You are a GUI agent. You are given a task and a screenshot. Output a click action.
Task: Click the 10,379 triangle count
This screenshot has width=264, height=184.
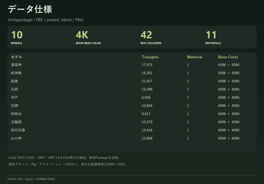pyautogui.click(x=147, y=122)
